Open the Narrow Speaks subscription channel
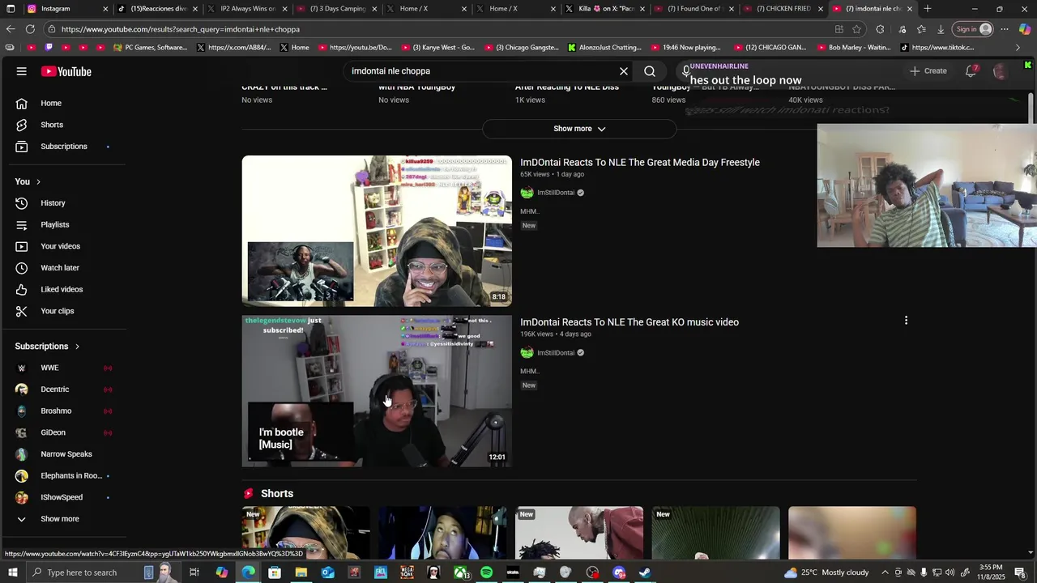This screenshot has height=583, width=1037. click(66, 454)
